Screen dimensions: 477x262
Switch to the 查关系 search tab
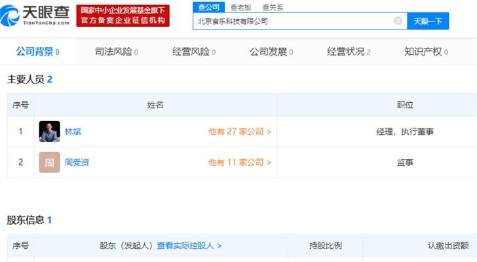273,8
